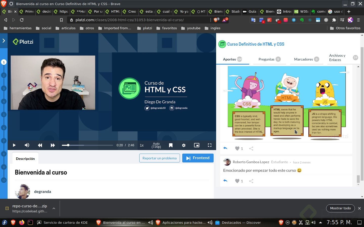Expand repo-curso-de zip download options
The image size is (364, 227).
tap(54, 208)
